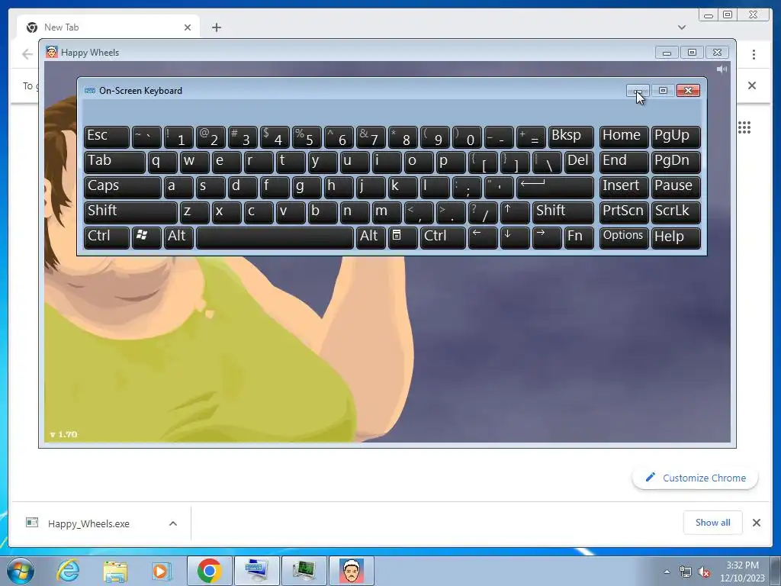Open Chrome's three-dot menu
This screenshot has width=781, height=586.
pyautogui.click(x=754, y=54)
